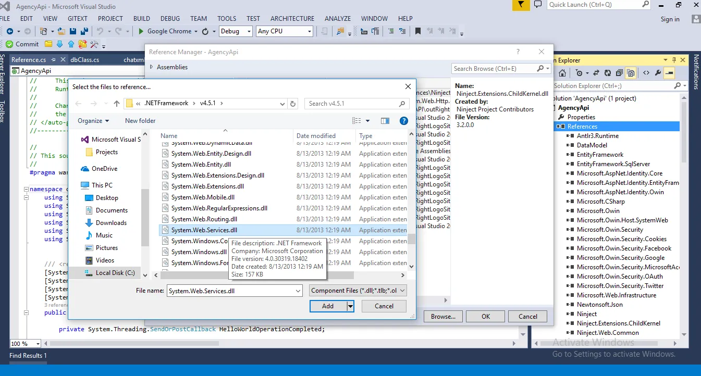
Task: Open the Find Results 1 tab
Action: (28, 356)
